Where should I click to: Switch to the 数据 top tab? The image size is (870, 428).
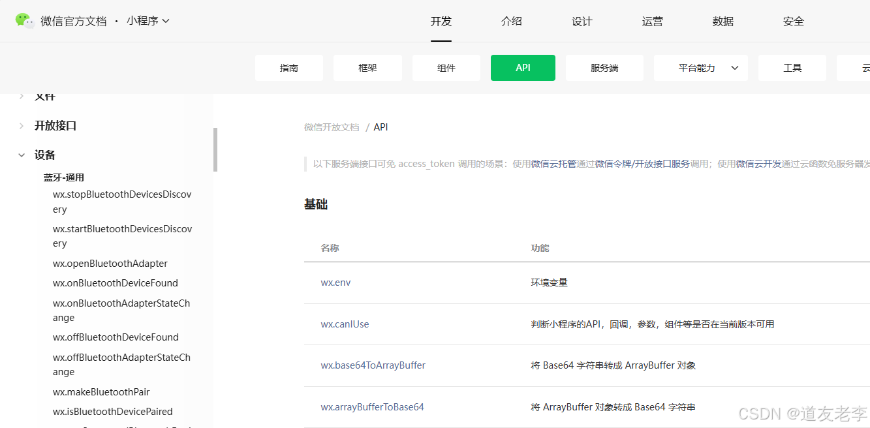pos(723,22)
